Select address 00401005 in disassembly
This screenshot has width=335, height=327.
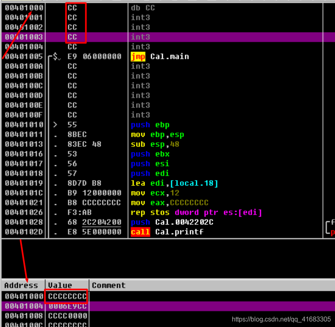pyautogui.click(x=24, y=56)
